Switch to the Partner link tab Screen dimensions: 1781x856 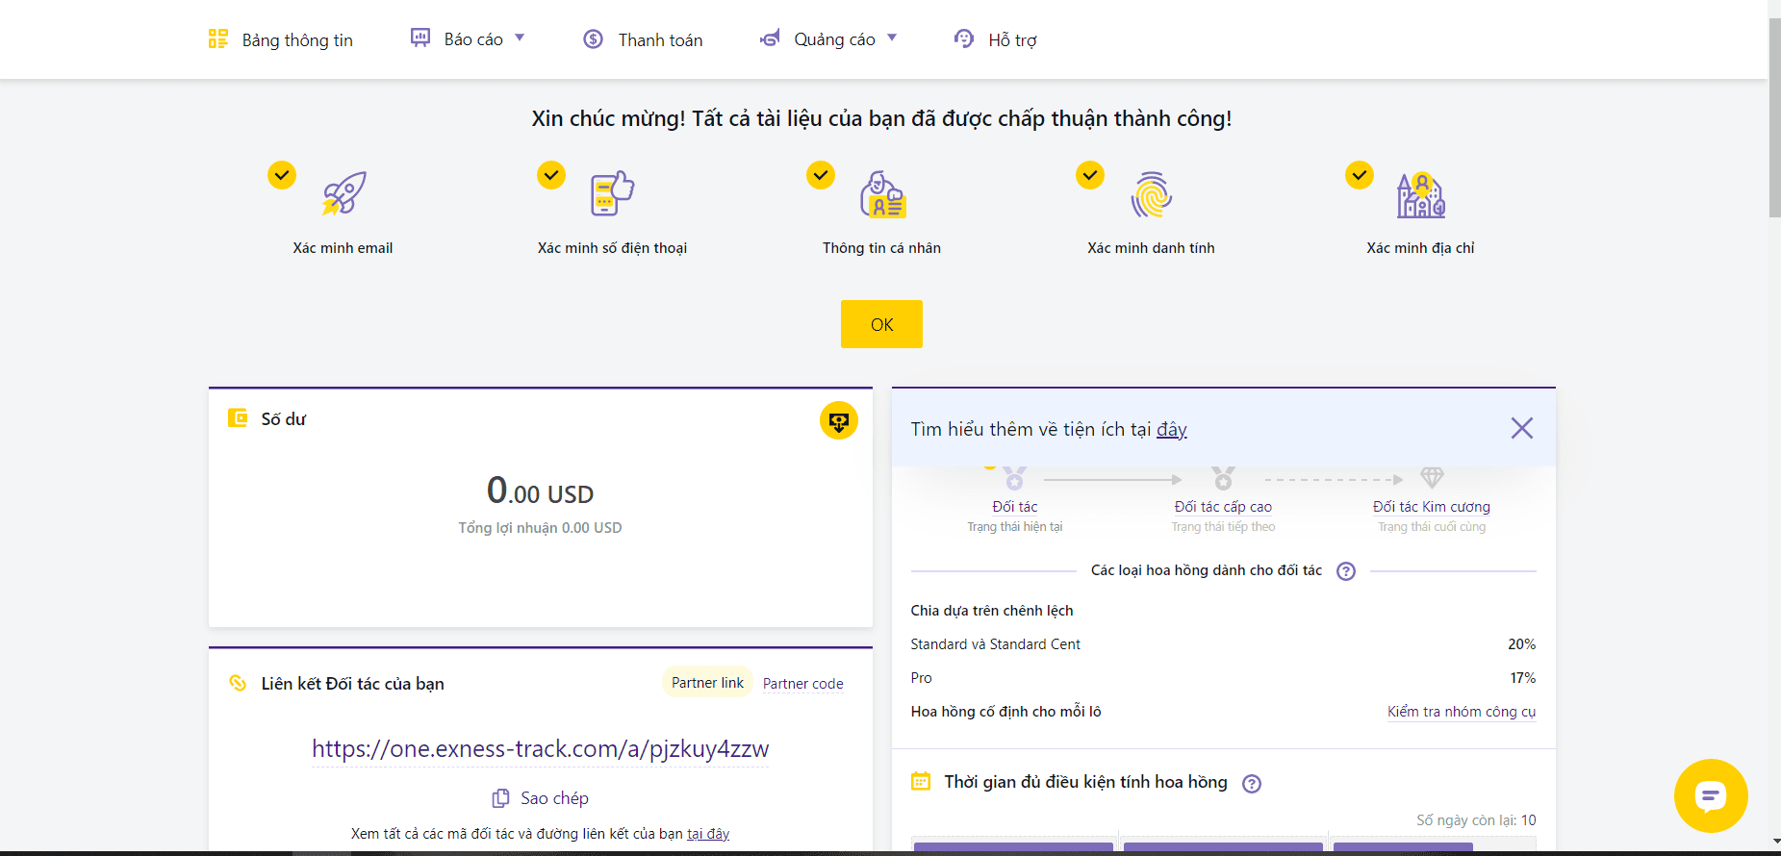707,683
